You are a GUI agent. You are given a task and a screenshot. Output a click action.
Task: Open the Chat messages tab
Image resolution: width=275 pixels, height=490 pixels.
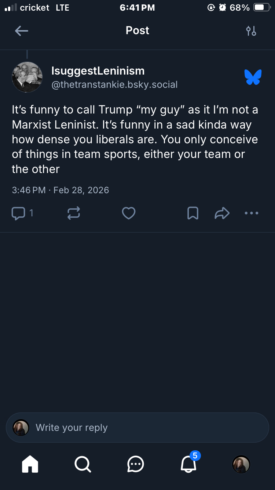click(136, 464)
